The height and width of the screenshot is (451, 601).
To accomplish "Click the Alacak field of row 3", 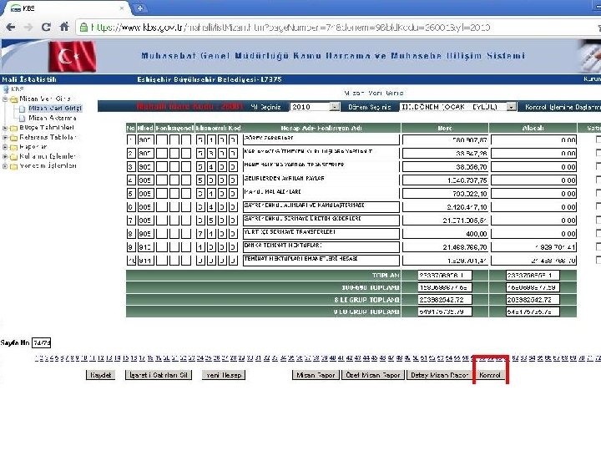I will pyautogui.click(x=533, y=167).
